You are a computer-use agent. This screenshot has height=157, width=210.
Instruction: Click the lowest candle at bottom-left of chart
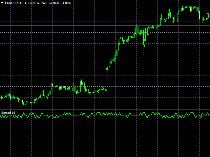click(24, 103)
